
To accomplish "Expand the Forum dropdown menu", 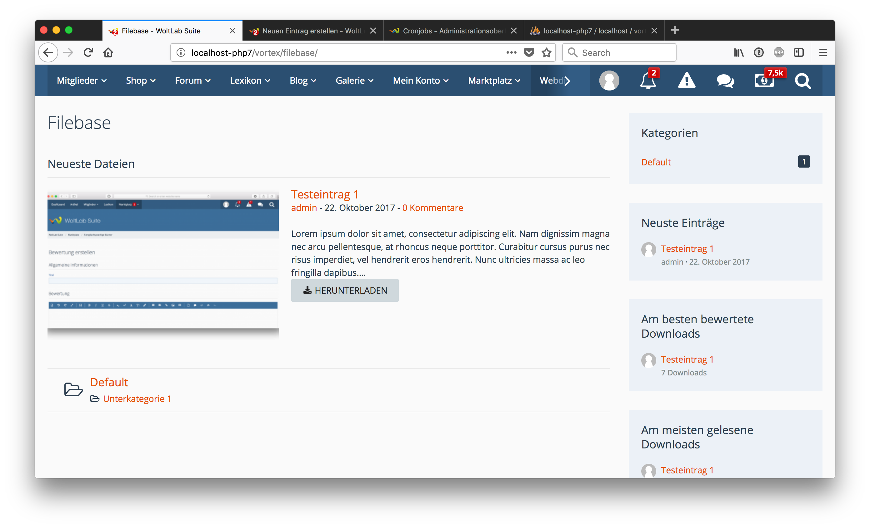I will (193, 81).
